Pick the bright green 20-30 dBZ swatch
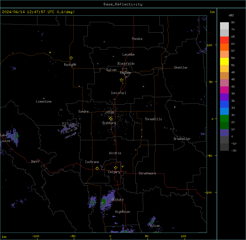Image resolution: width=246 pixels, height=240 pixels. pyautogui.click(x=224, y=119)
